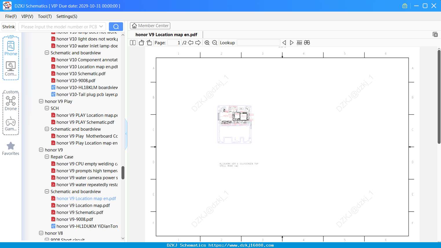441x248 pixels.
Task: Go to the next PDF page
Action: click(198, 43)
